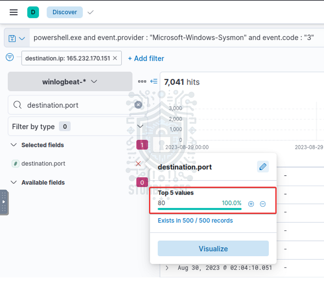Expand the Aug 30, 2023 02:04:10.051 row
The width and height of the screenshot is (324, 287).
(167, 268)
